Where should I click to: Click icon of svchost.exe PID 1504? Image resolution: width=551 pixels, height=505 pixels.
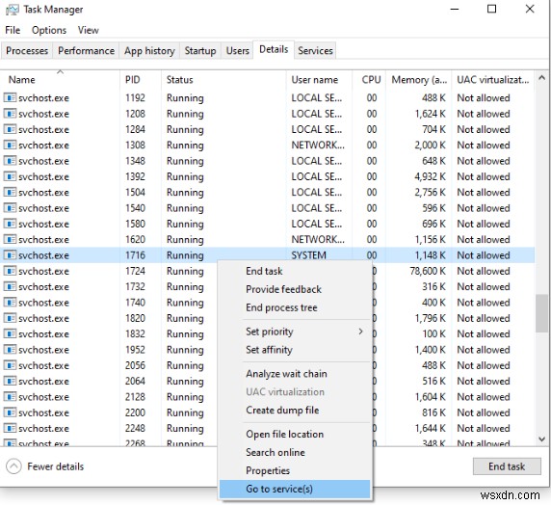point(10,192)
